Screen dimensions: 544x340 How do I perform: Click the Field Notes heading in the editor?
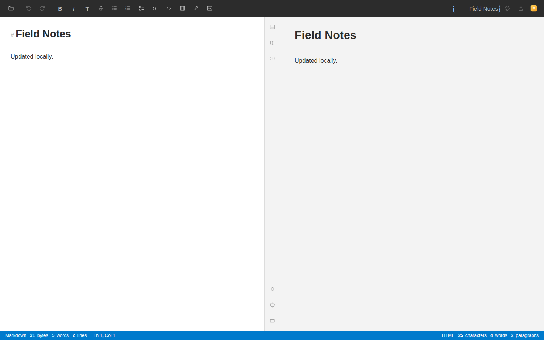pyautogui.click(x=43, y=34)
